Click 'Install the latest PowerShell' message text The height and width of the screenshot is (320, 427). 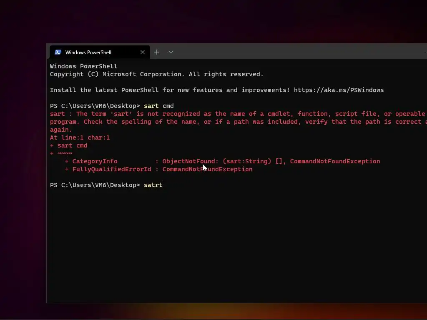point(170,90)
